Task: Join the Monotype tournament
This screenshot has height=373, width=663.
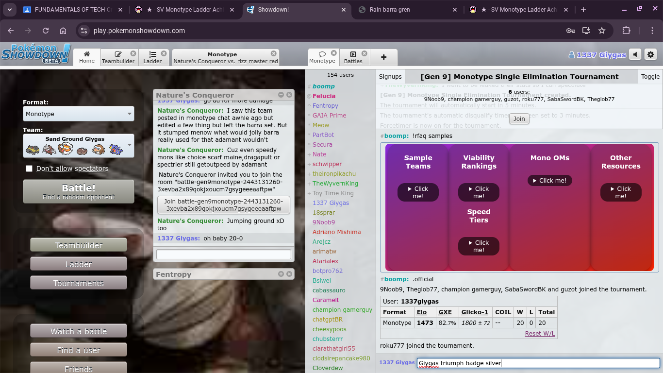Action: point(519,119)
